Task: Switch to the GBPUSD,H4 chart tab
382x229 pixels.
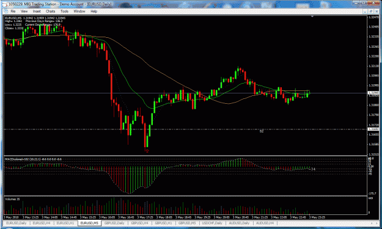Action: click(139, 223)
